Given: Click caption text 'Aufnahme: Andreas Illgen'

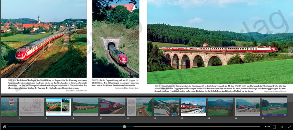Looking at the screenshot, I should click(x=275, y=91).
